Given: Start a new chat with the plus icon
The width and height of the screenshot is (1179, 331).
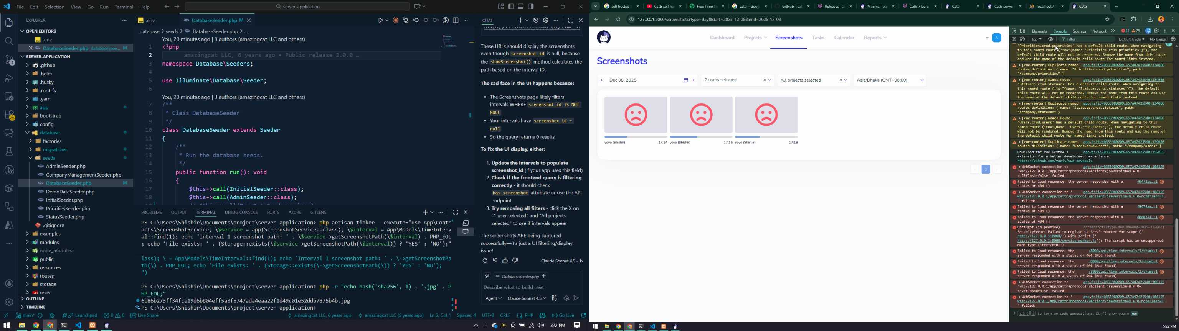Looking at the screenshot, I should click(x=520, y=20).
